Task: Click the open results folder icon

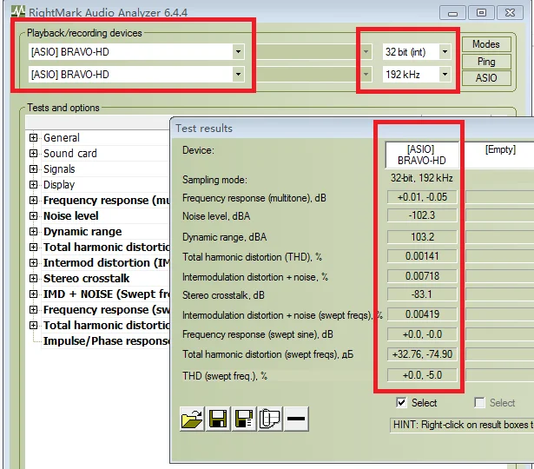Action: [x=192, y=420]
